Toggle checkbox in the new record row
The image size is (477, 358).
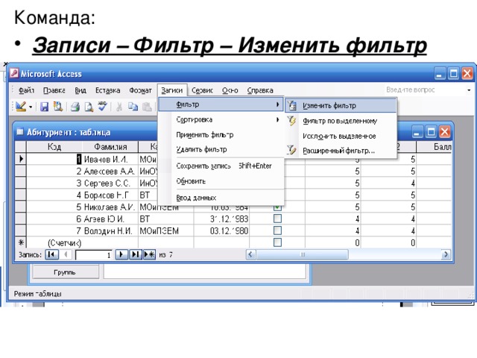tap(277, 242)
